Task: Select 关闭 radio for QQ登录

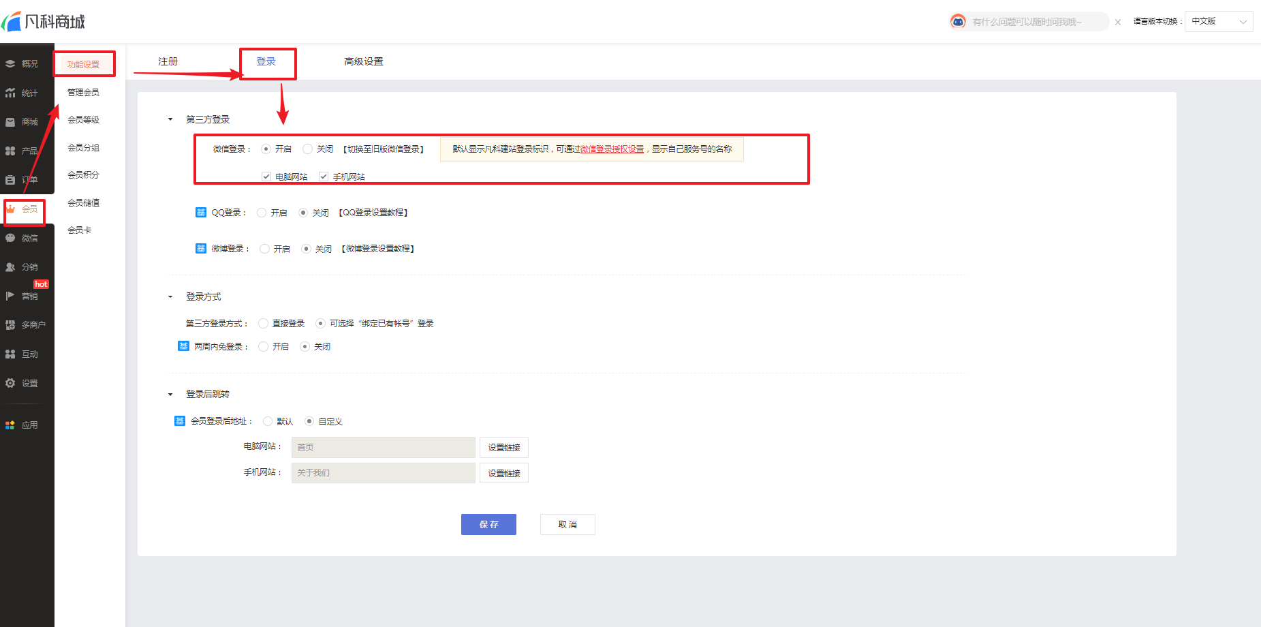Action: pos(303,213)
